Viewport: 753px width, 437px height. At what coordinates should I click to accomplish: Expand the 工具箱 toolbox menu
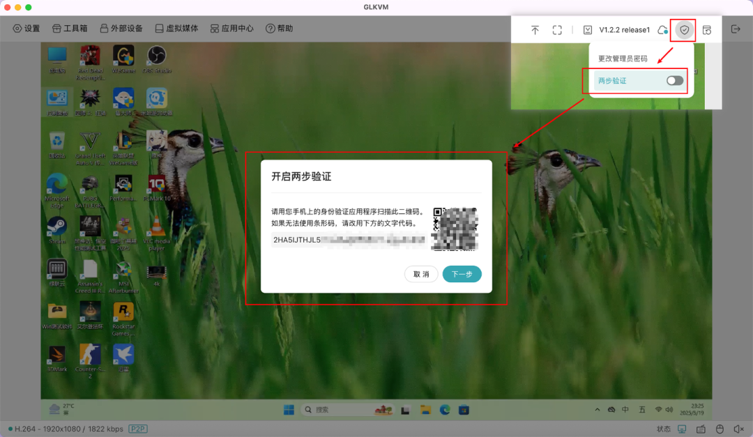point(70,29)
